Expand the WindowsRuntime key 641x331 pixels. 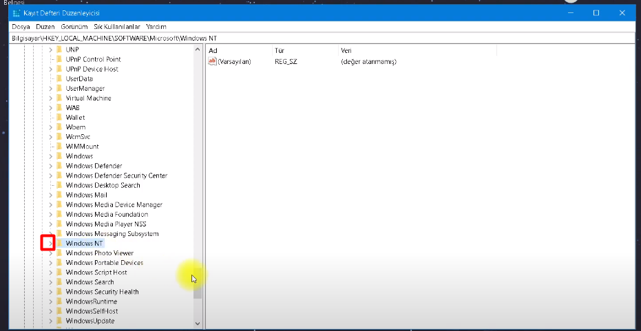(x=51, y=301)
